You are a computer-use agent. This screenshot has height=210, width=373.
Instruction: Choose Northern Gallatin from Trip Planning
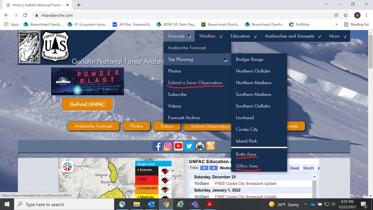pos(259,71)
